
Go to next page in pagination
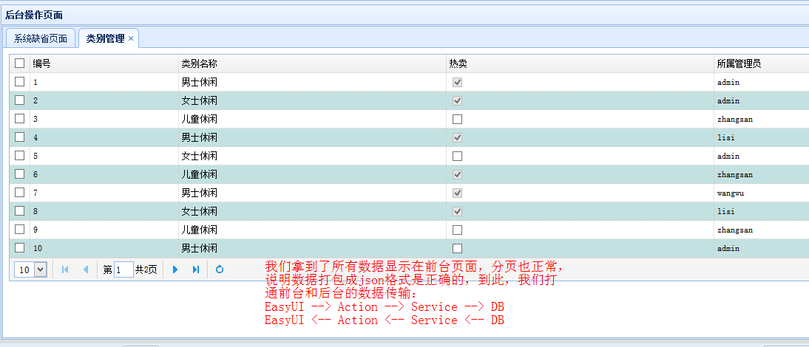175,269
